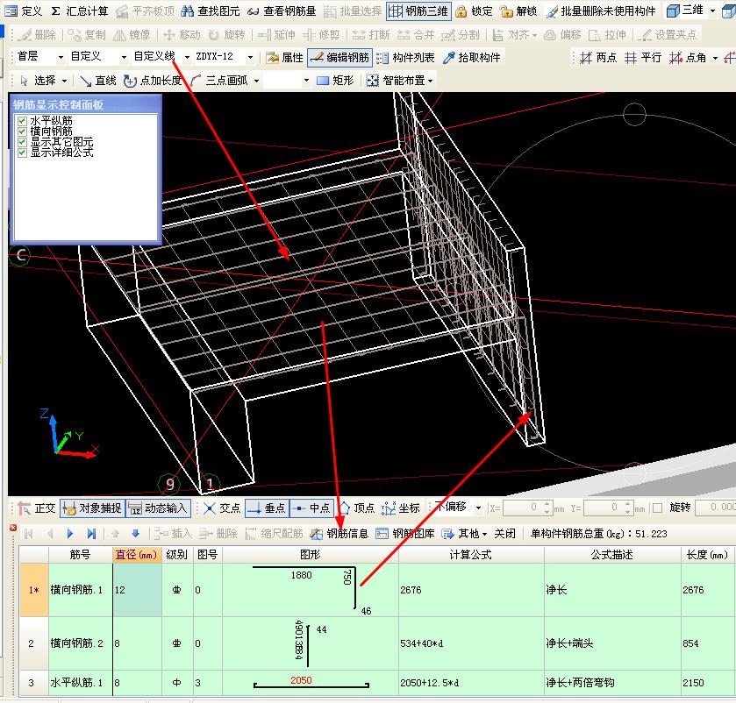Expand the 不偏移 offset dropdown
The width and height of the screenshot is (736, 703).
(x=478, y=508)
